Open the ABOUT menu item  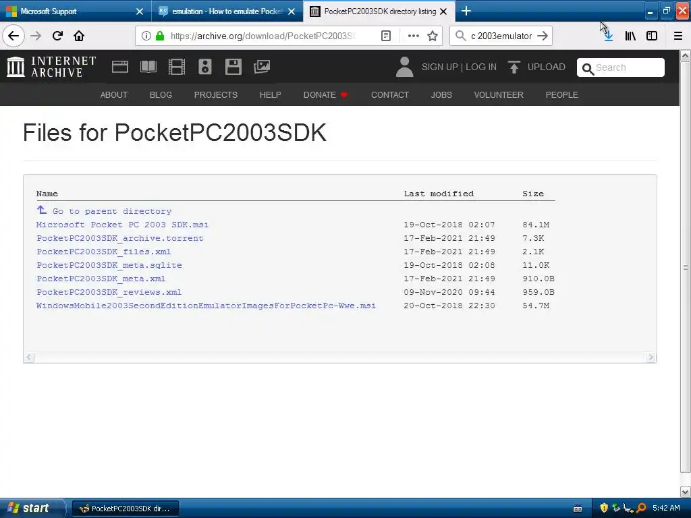click(x=113, y=94)
